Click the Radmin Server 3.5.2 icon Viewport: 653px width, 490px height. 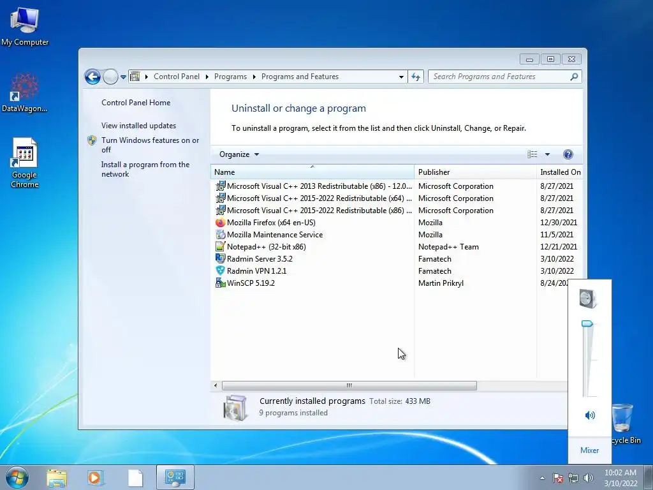point(220,259)
